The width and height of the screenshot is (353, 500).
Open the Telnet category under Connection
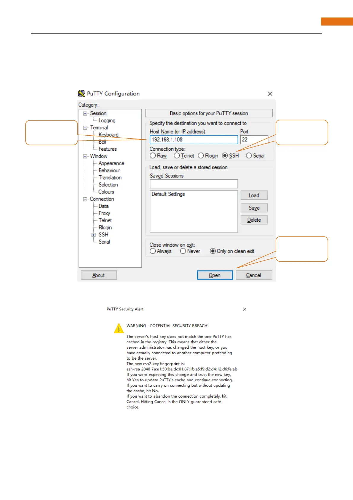[105, 220]
